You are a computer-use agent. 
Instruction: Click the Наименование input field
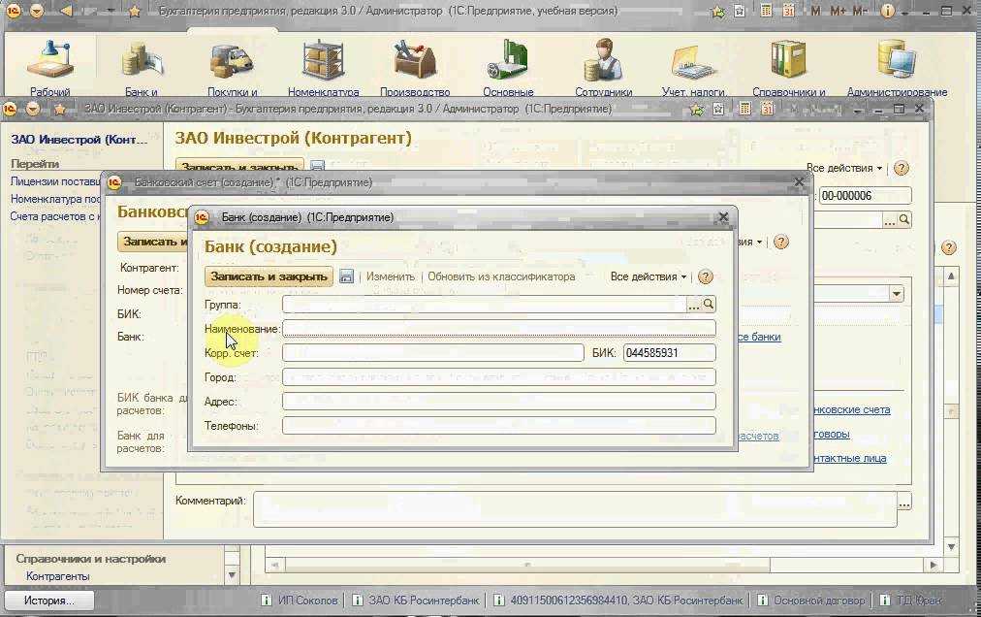click(498, 328)
